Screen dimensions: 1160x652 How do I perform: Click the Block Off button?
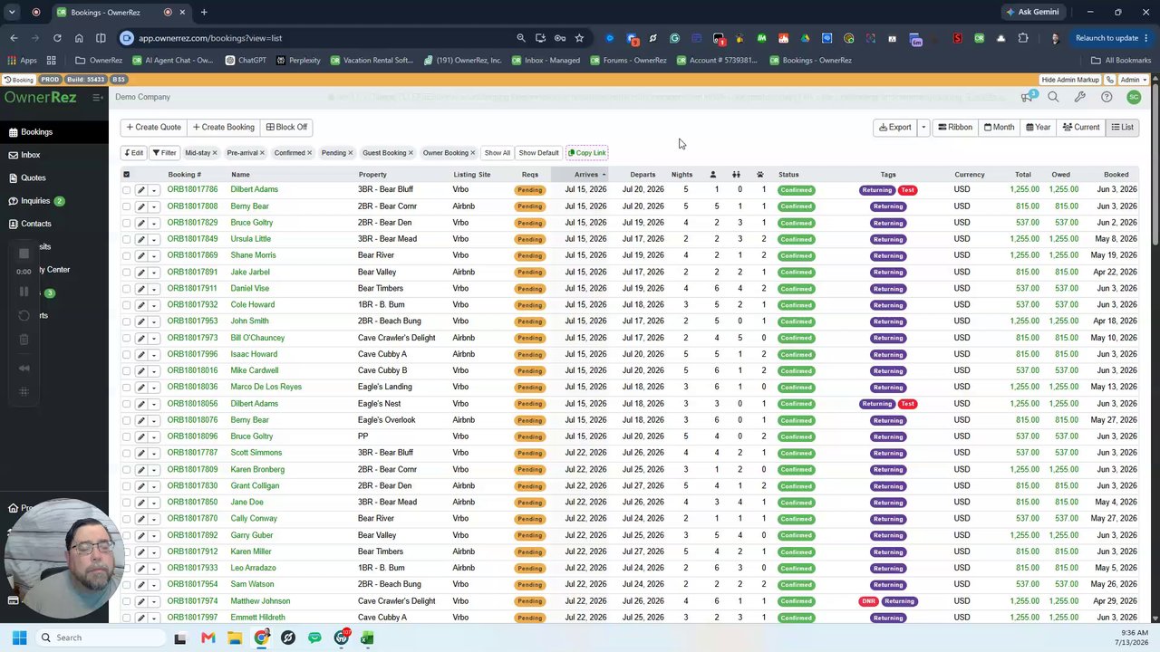pyautogui.click(x=286, y=128)
